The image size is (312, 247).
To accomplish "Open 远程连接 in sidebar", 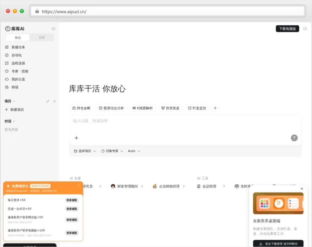I will click(x=18, y=63).
